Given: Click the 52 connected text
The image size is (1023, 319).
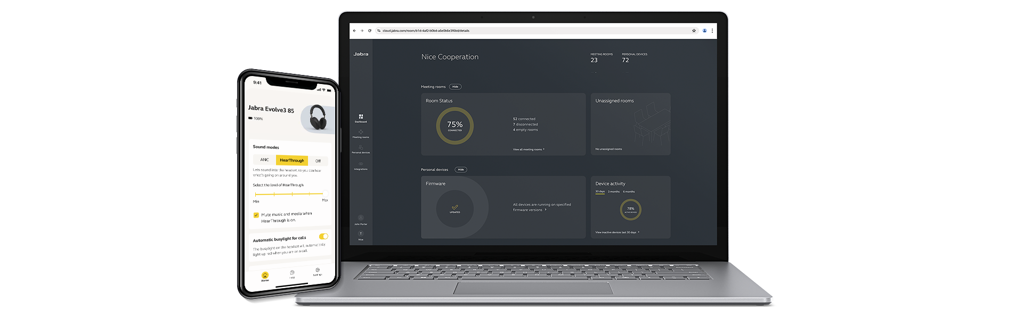Looking at the screenshot, I should (524, 119).
